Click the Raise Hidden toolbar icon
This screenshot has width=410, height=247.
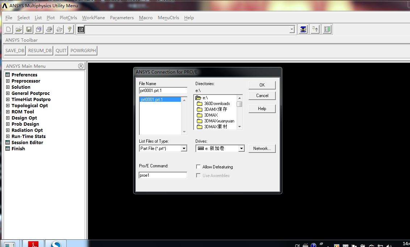[x=303, y=29]
